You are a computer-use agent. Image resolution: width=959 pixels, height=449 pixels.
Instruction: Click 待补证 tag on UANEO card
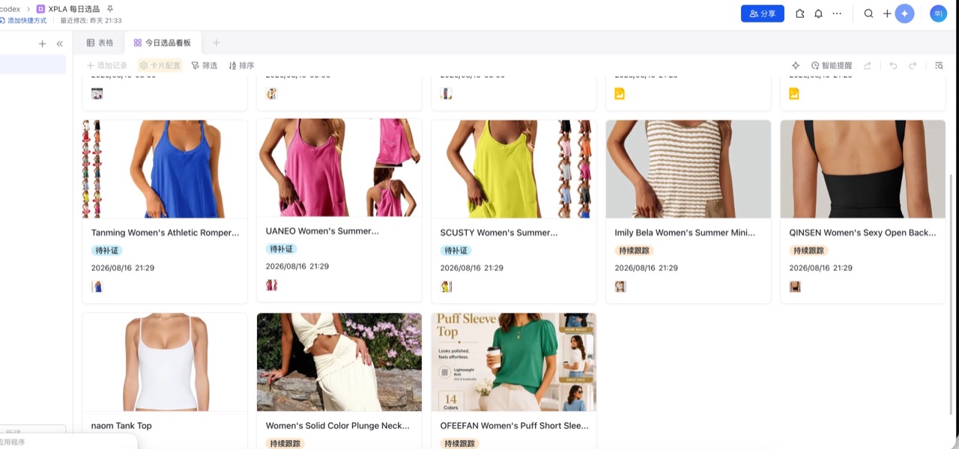(x=281, y=249)
